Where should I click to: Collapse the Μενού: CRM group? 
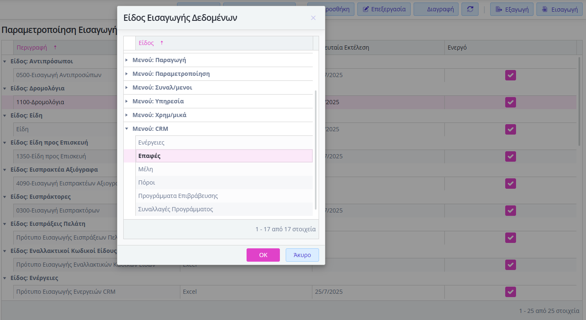point(127,129)
